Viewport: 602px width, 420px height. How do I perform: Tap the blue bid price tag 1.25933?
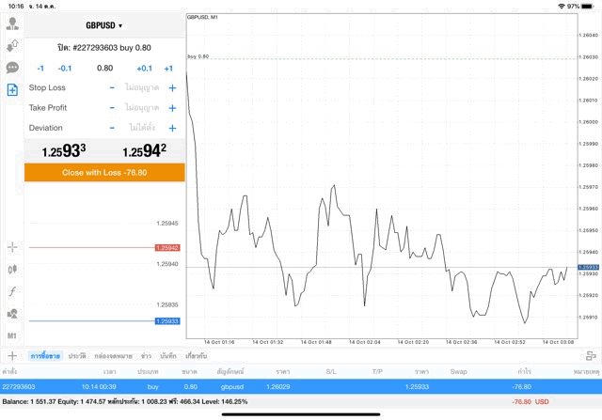tap(167, 321)
